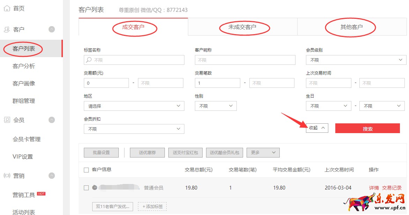Click the marketing broadcast icon beside 营销
The width and height of the screenshot is (409, 215).
tap(7, 176)
